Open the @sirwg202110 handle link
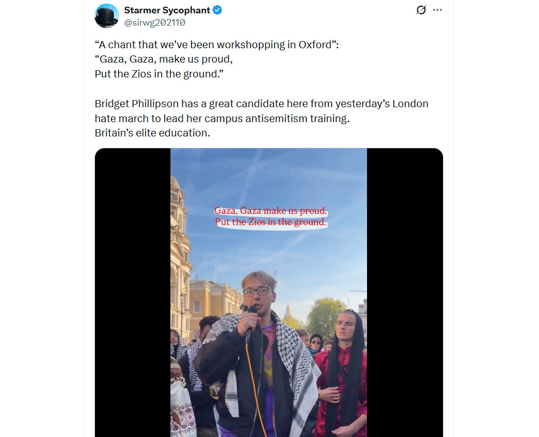539x437 pixels. pyautogui.click(x=155, y=23)
